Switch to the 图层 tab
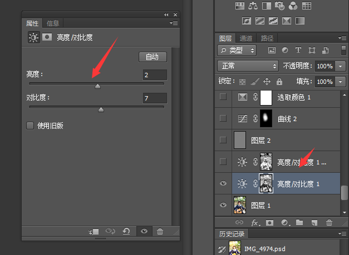Image resolution: width=349 pixels, height=255 pixels. [x=225, y=38]
